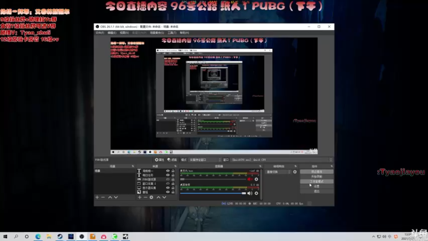This screenshot has height=241, width=428.
Task: Open 设置 settings button in 控件
Action: (317, 186)
